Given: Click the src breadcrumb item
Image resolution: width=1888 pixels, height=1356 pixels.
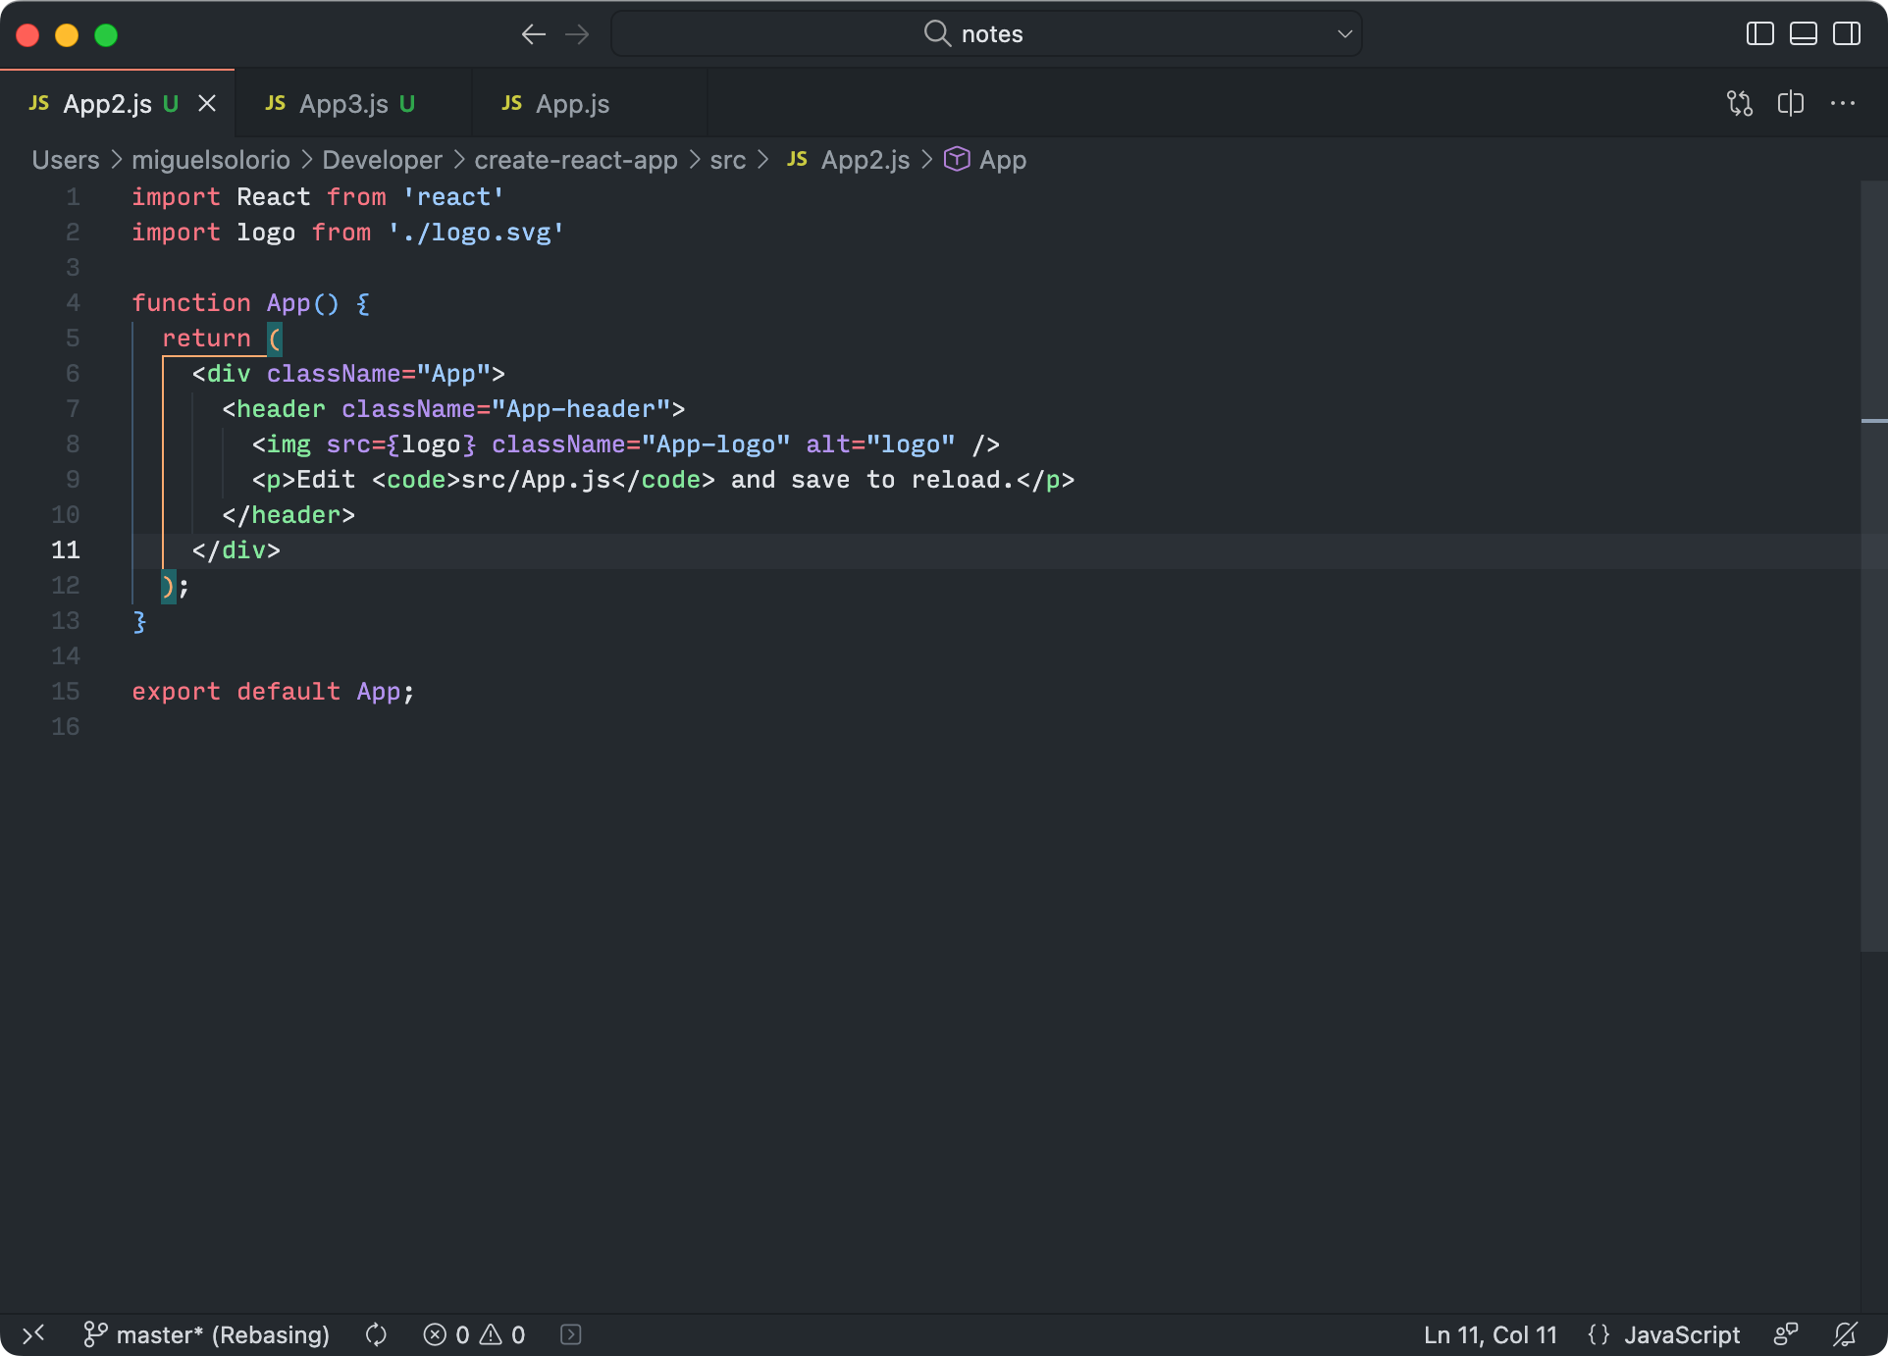Looking at the screenshot, I should (728, 159).
